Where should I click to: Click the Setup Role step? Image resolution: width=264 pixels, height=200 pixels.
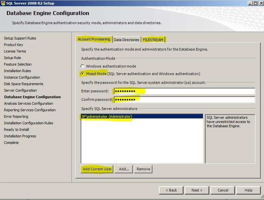tap(12, 58)
